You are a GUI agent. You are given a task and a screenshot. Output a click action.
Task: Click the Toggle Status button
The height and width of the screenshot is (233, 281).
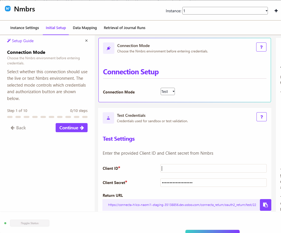coord(30,223)
